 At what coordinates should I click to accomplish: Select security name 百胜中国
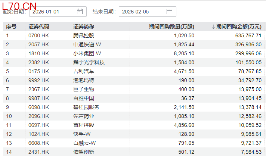click(84, 98)
